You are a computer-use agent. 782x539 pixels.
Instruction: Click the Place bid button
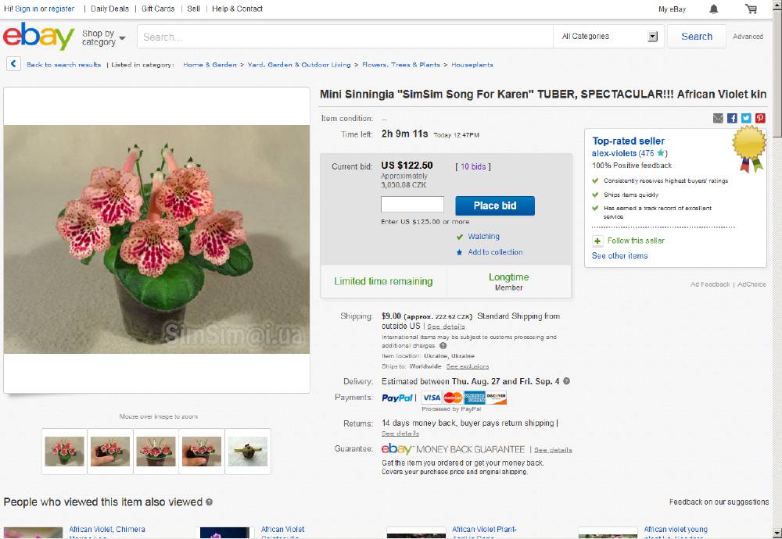495,205
